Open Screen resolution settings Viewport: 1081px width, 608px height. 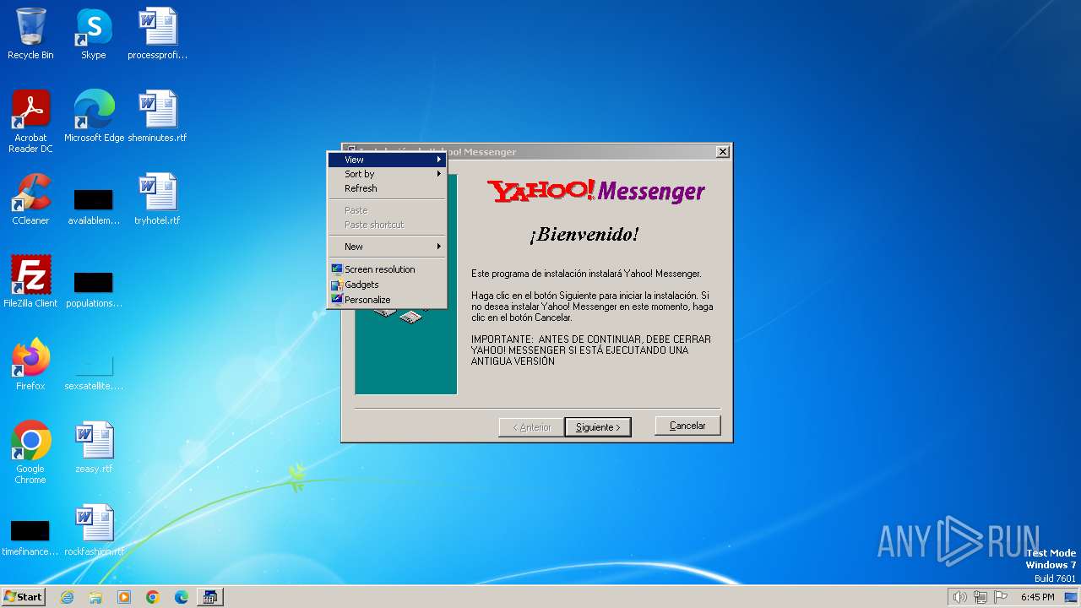click(x=387, y=269)
